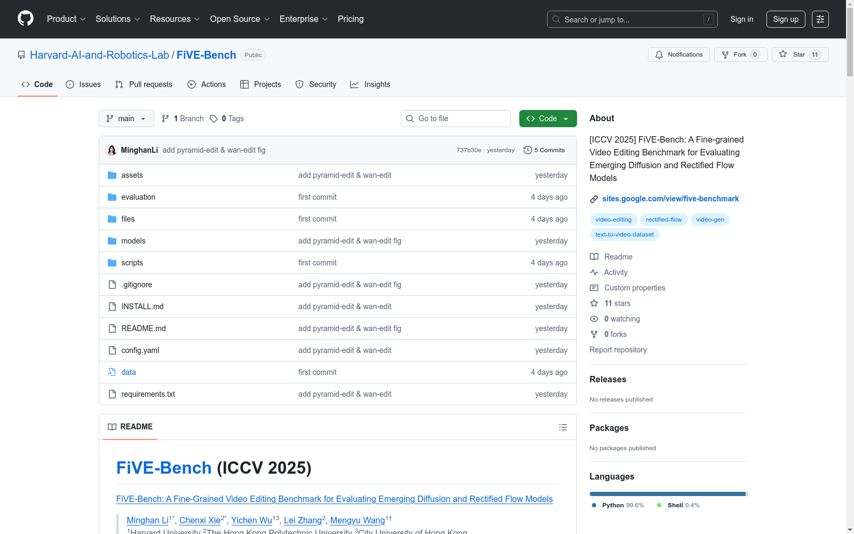The height and width of the screenshot is (534, 854).
Task: Click the star icon to star repository
Action: (783, 54)
